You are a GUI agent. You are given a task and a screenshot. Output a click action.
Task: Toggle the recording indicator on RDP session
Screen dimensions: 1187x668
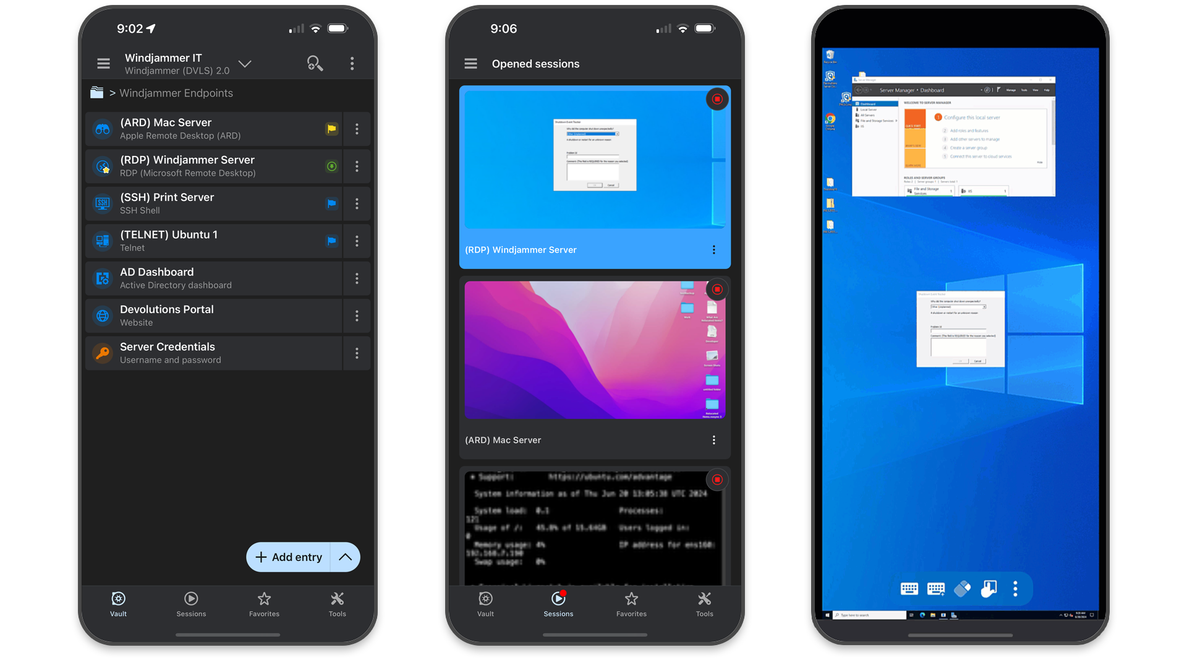click(716, 99)
